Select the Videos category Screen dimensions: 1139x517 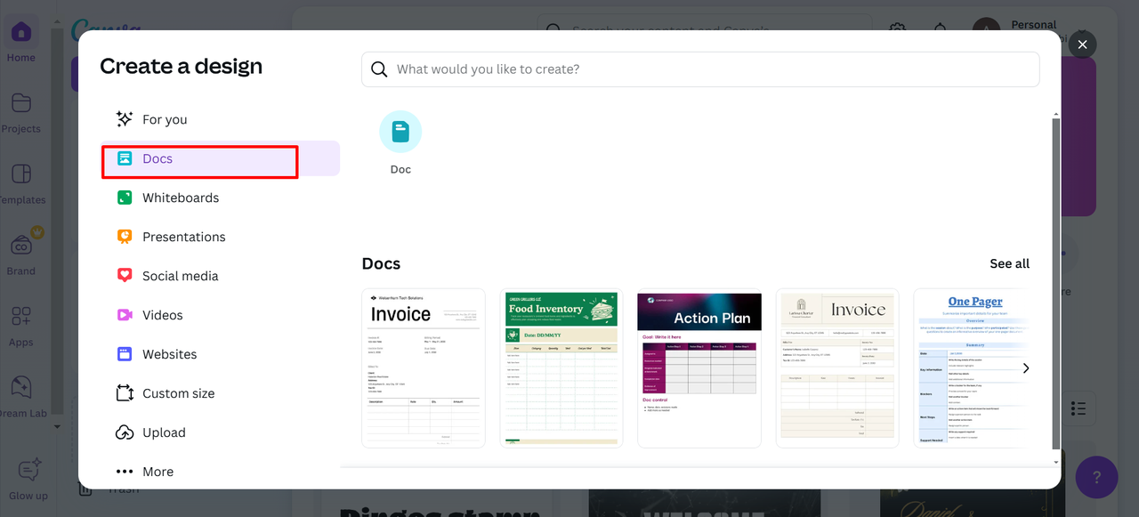point(221,315)
